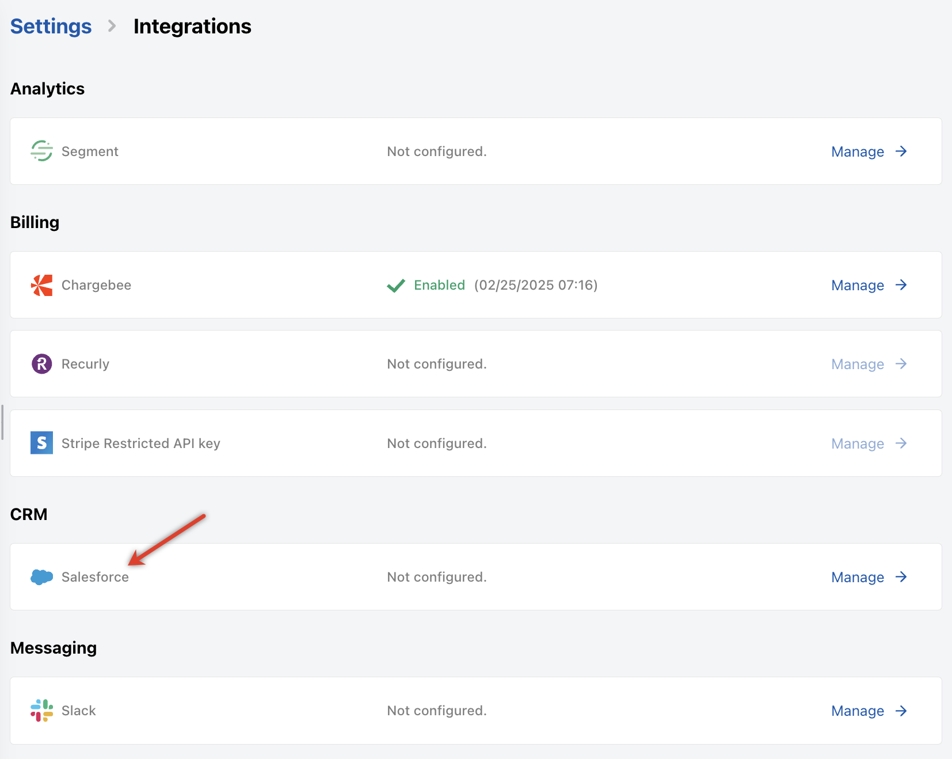952x759 pixels.
Task: Click Recurly's Not configured status
Action: click(437, 364)
